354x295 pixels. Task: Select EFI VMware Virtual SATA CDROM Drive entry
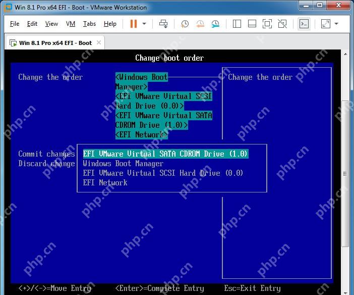[x=165, y=154]
